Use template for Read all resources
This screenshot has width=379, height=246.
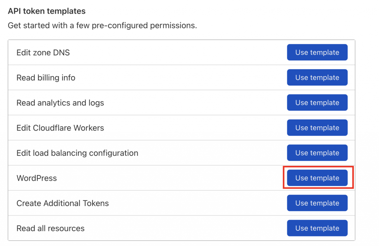point(317,228)
